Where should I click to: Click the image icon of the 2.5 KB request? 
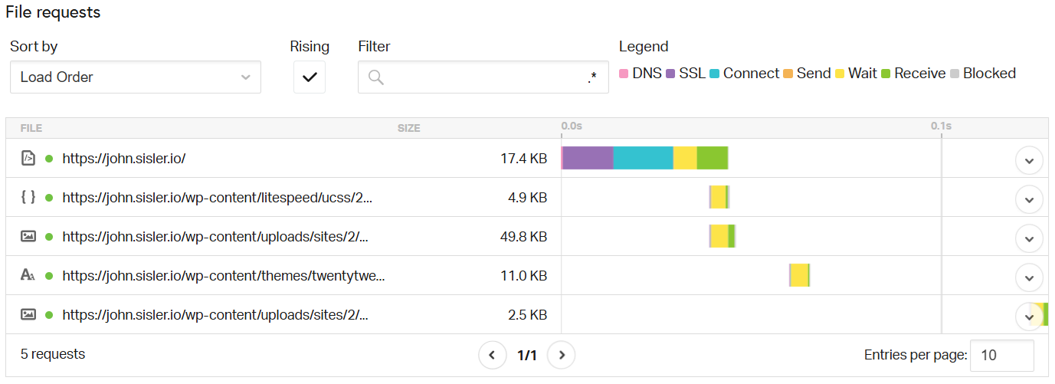pos(28,314)
